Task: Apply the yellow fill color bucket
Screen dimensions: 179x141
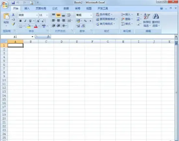Action: (29, 26)
